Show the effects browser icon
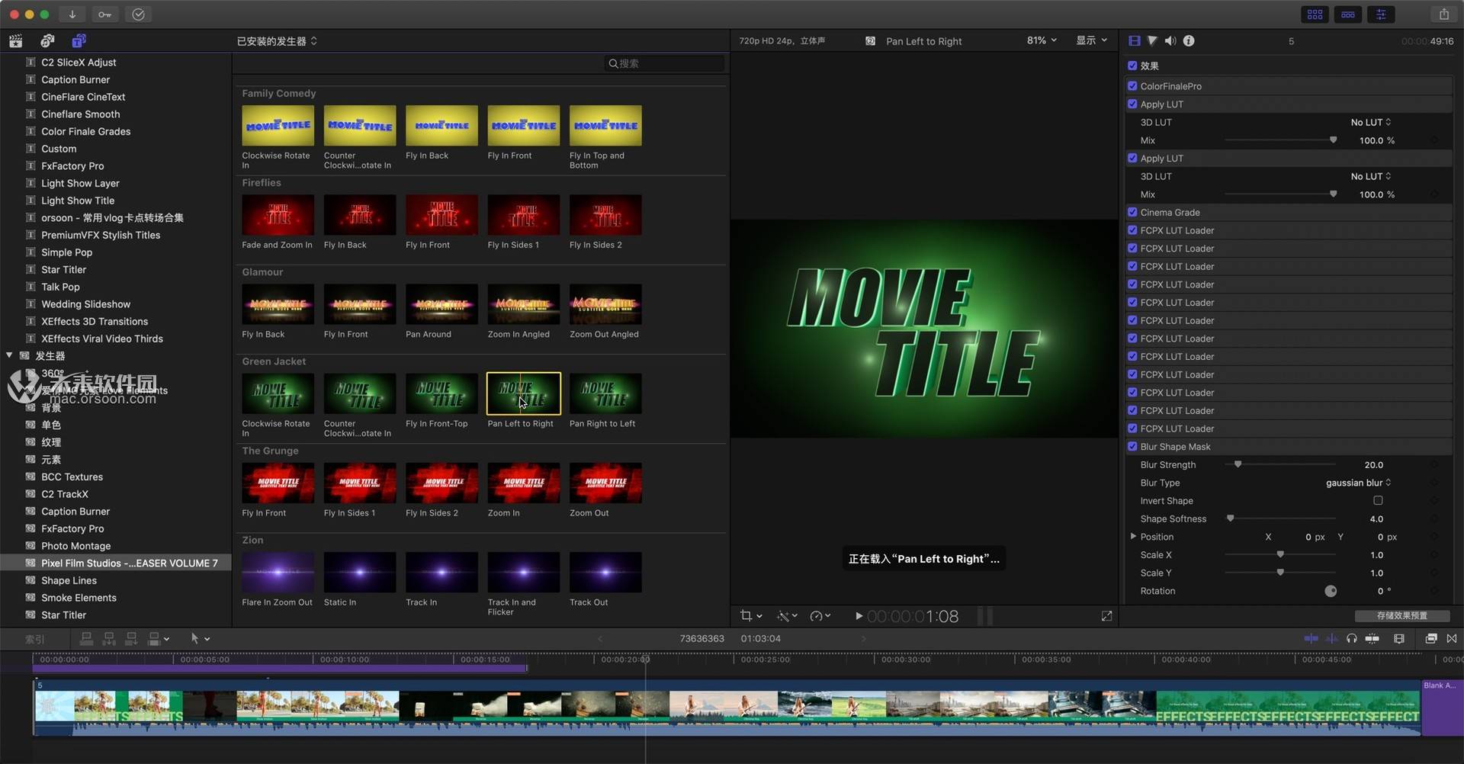This screenshot has height=764, width=1464. [1431, 639]
